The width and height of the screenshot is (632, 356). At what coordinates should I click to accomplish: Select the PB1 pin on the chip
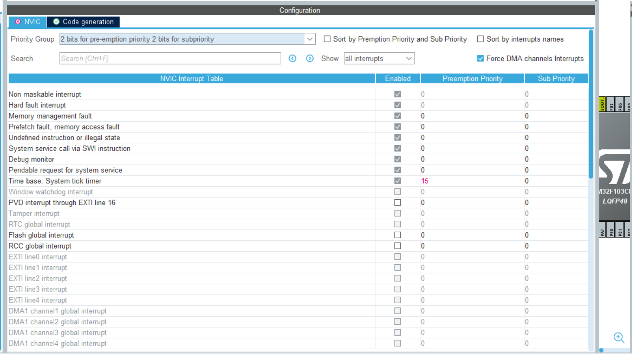pos(620,230)
